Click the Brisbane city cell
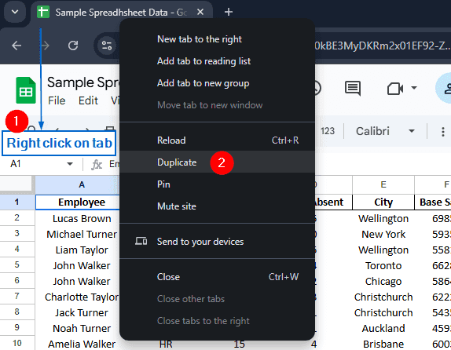 pos(383,344)
